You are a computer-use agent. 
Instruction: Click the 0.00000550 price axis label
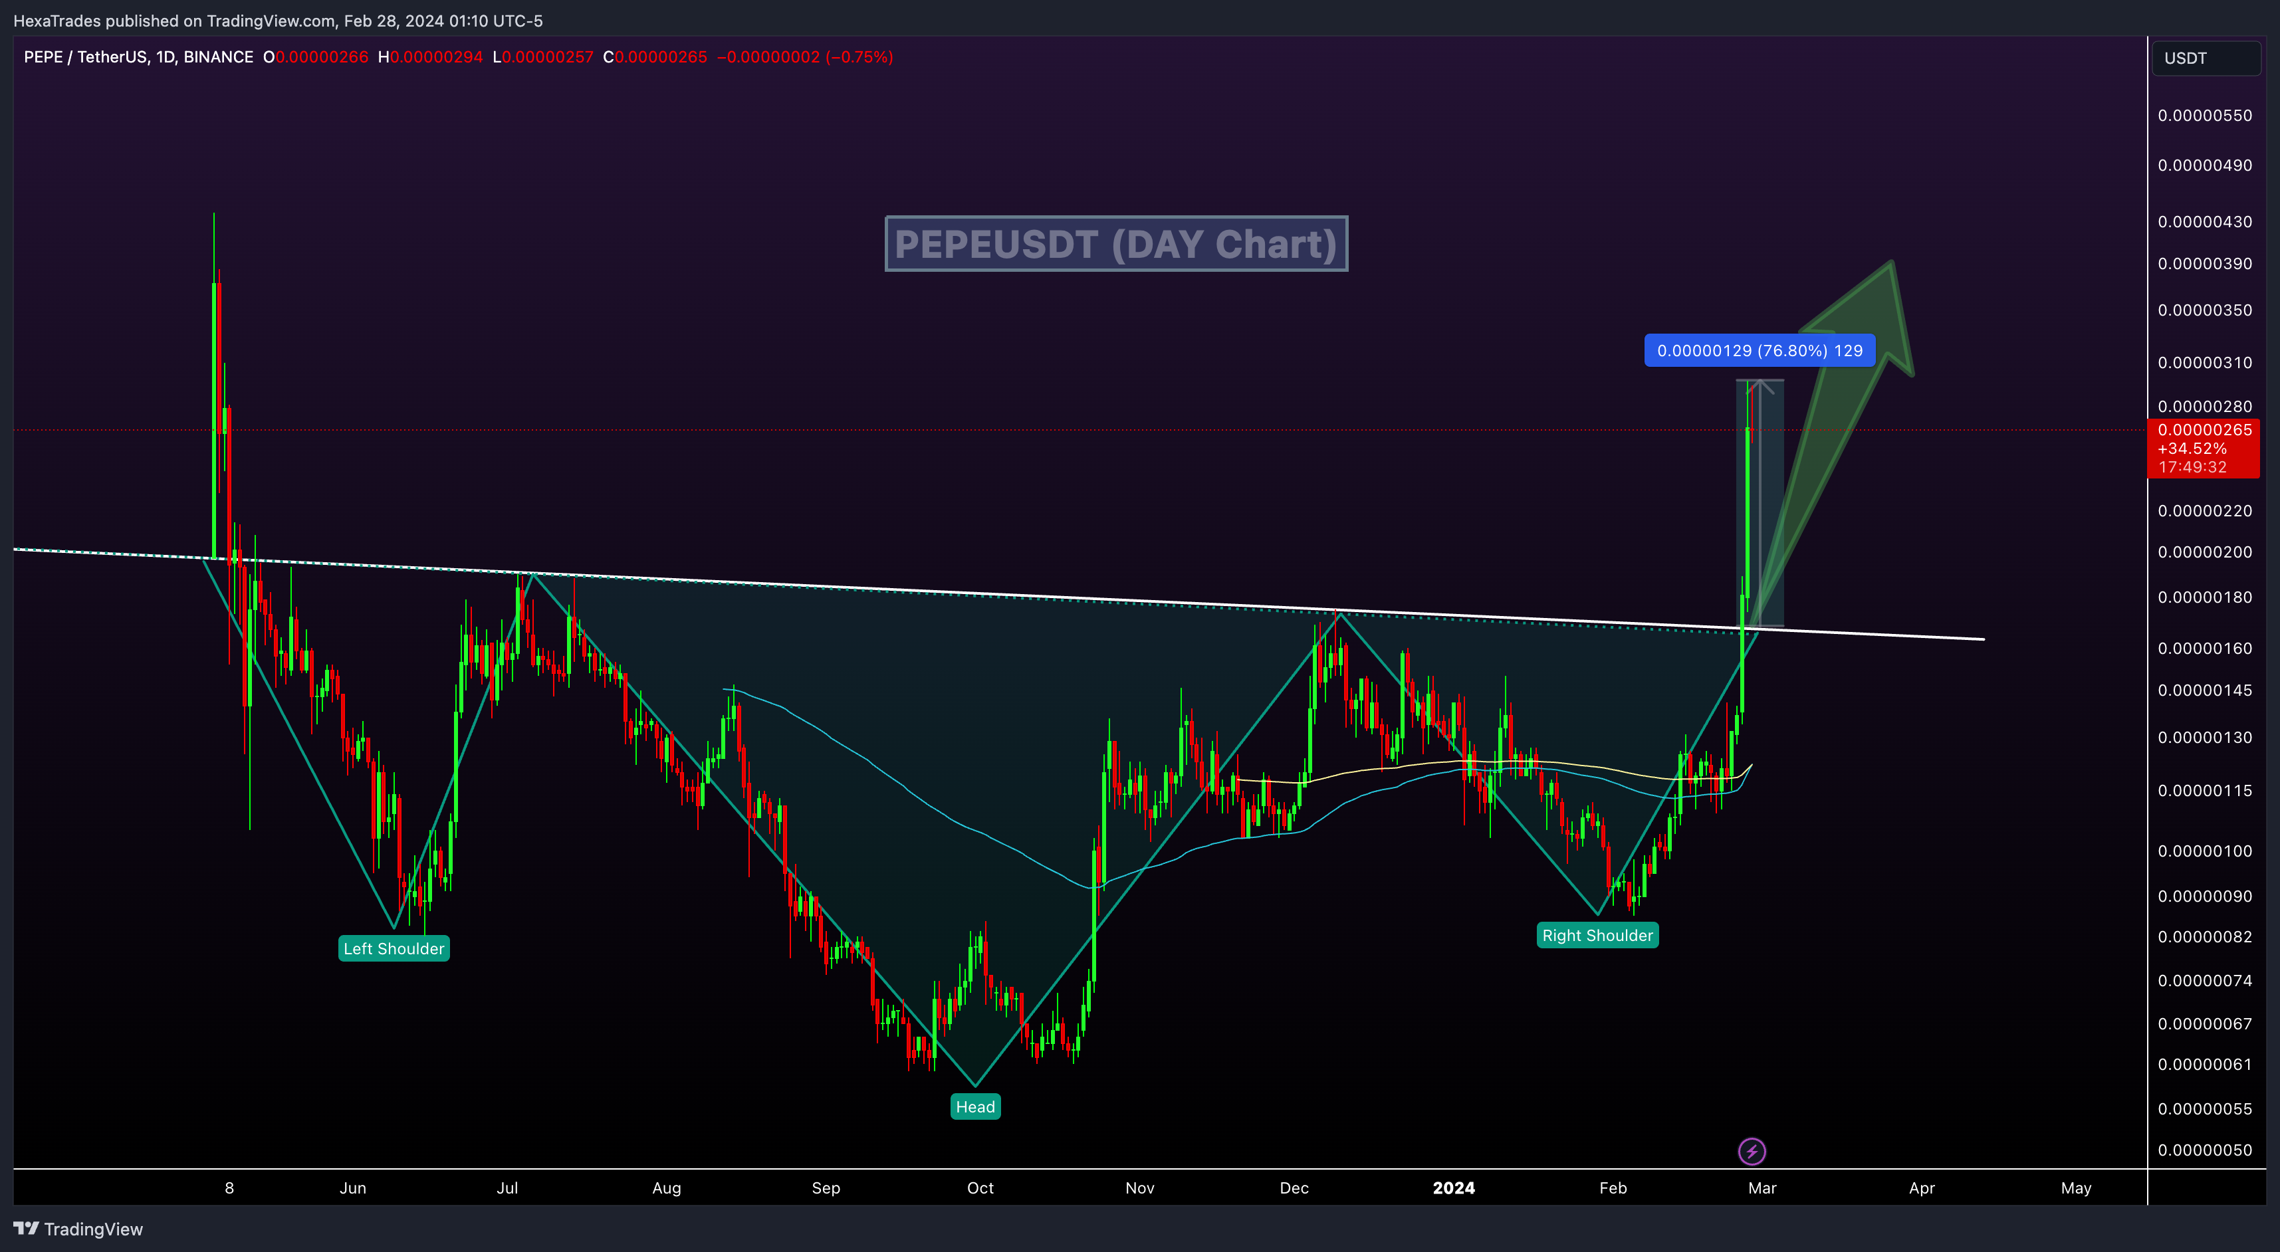coord(2205,116)
